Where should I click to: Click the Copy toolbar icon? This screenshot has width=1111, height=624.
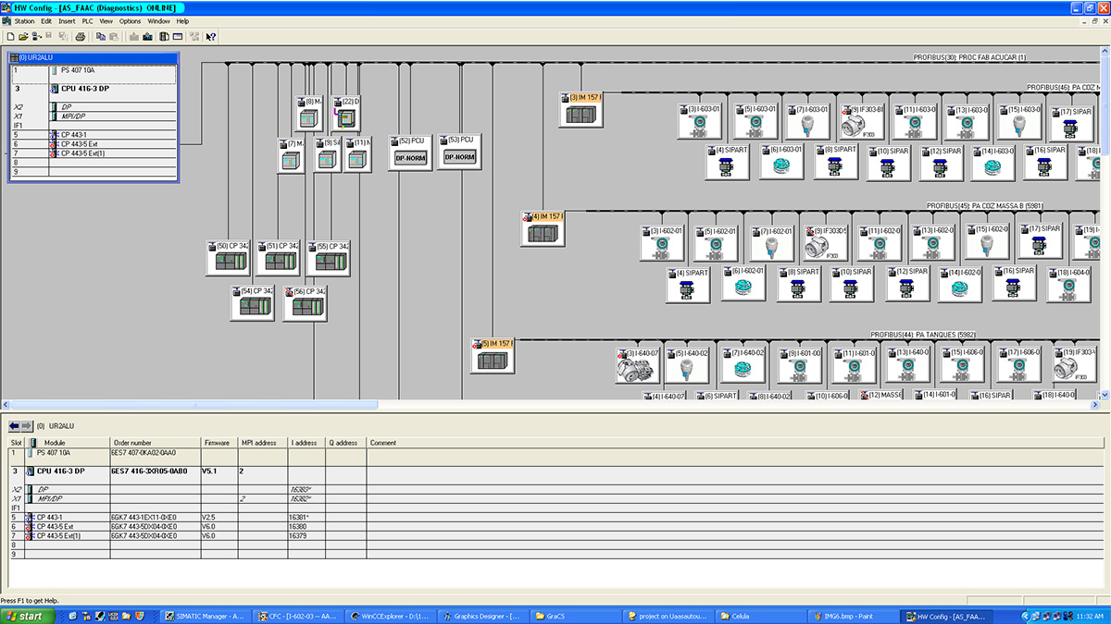pos(100,36)
